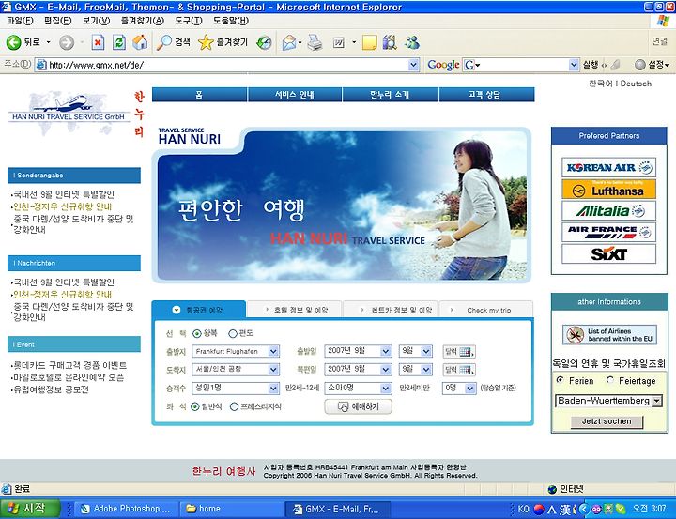Click the 예매하기 booking button
Image resolution: width=676 pixels, height=519 pixels.
pos(359,406)
